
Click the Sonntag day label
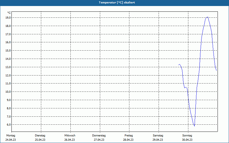[x=187, y=136]
